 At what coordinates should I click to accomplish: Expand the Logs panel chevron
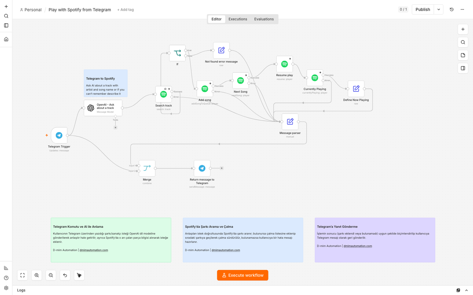(x=466, y=290)
